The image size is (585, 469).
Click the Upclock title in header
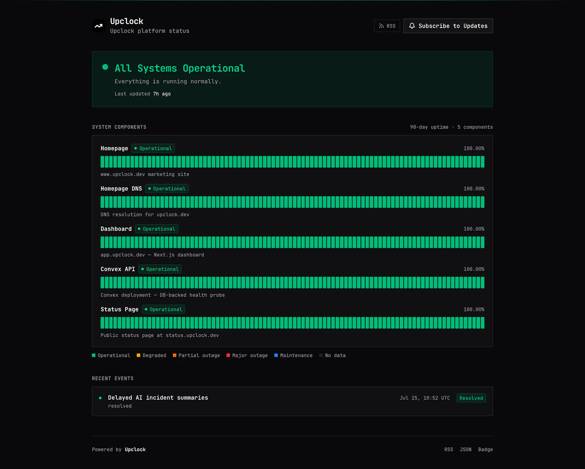[127, 21]
